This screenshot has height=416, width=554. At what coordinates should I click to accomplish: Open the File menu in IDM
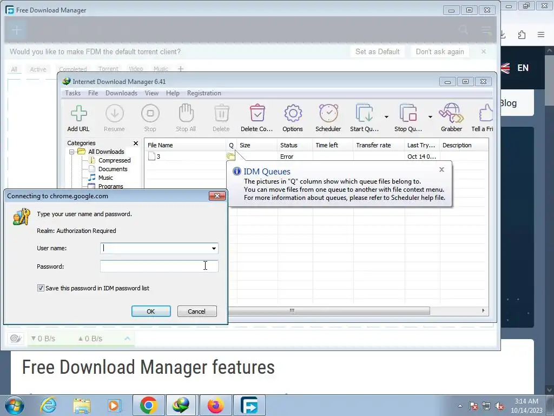click(93, 93)
